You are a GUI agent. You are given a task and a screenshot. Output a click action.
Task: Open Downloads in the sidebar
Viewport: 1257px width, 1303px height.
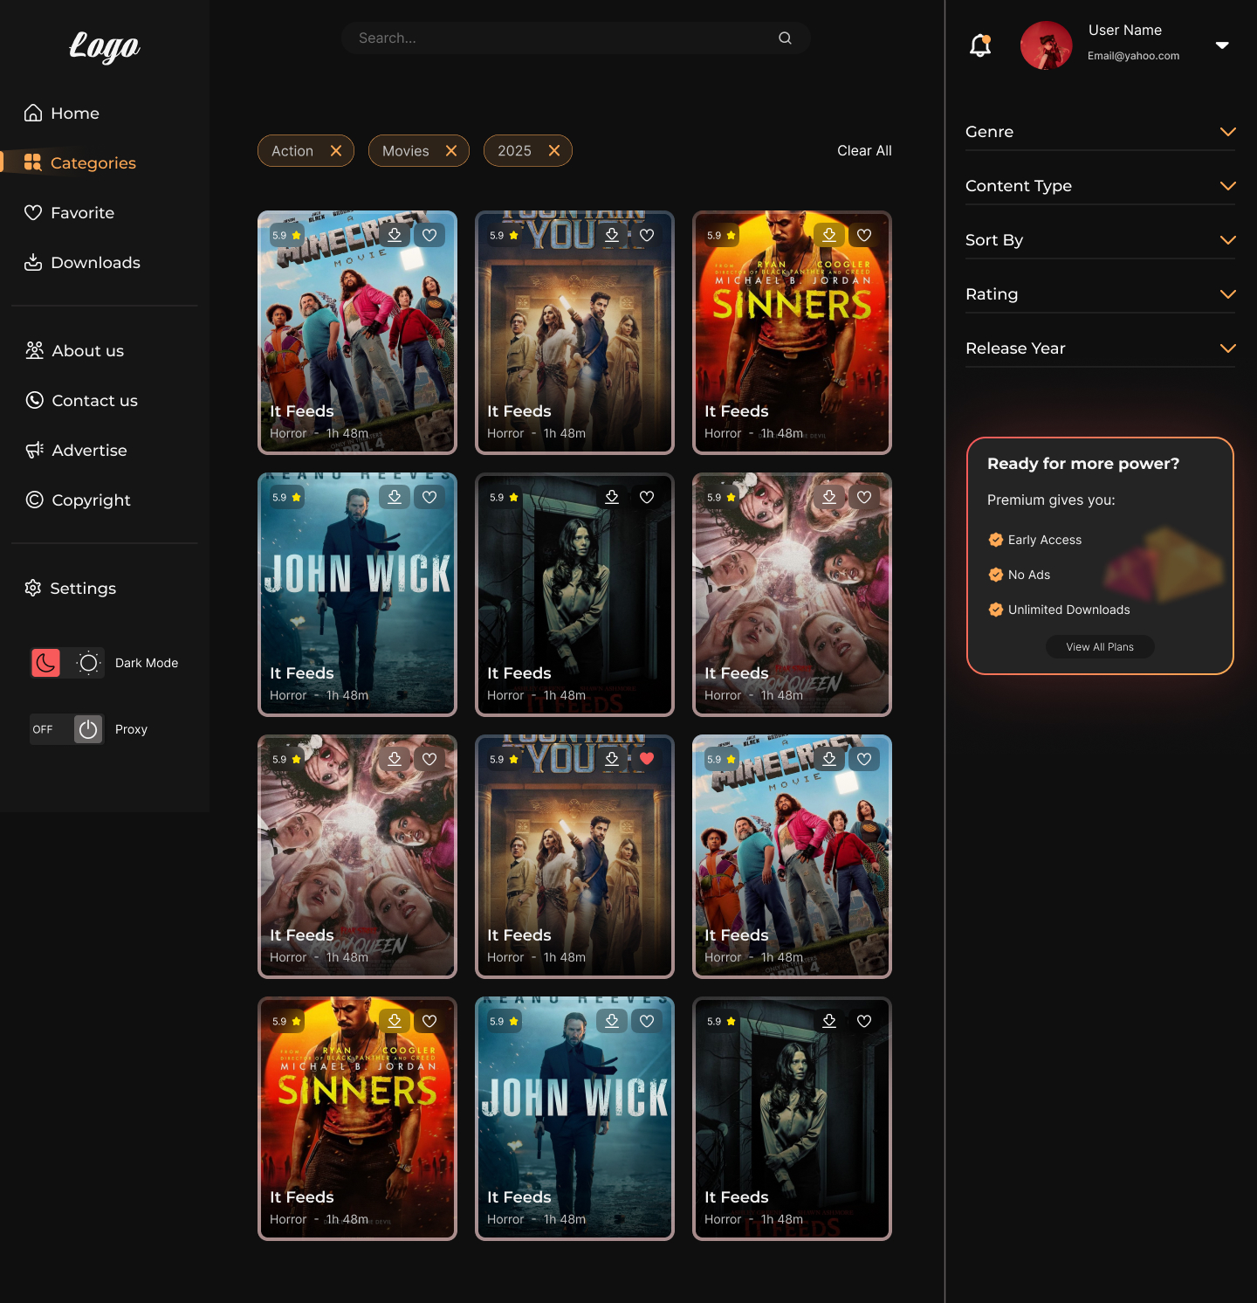(82, 263)
